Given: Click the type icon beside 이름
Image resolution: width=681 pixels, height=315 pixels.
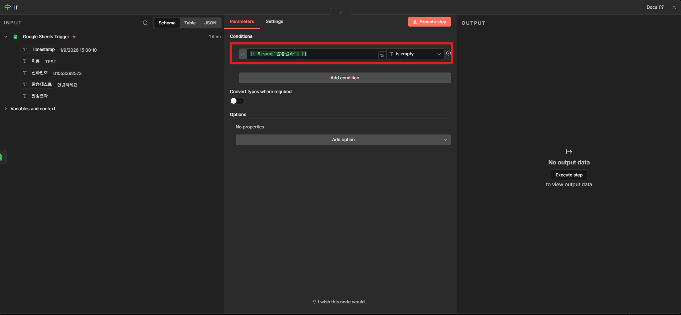Looking at the screenshot, I should [x=25, y=61].
